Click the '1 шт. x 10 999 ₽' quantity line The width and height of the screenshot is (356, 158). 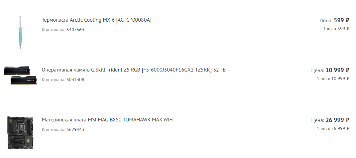pos(333,79)
